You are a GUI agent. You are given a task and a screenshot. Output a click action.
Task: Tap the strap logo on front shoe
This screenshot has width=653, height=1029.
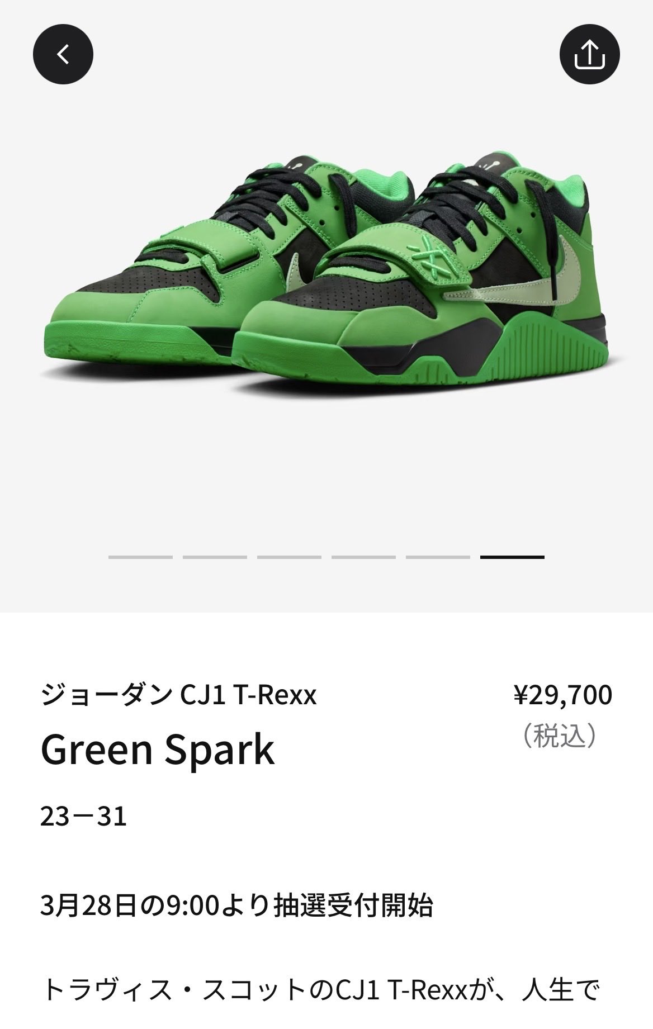pyautogui.click(x=426, y=257)
